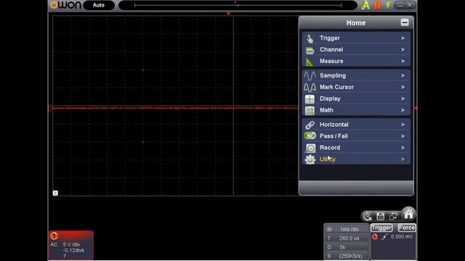Click the 0.000 mV trigger level value
The image size is (465, 261).
point(402,237)
